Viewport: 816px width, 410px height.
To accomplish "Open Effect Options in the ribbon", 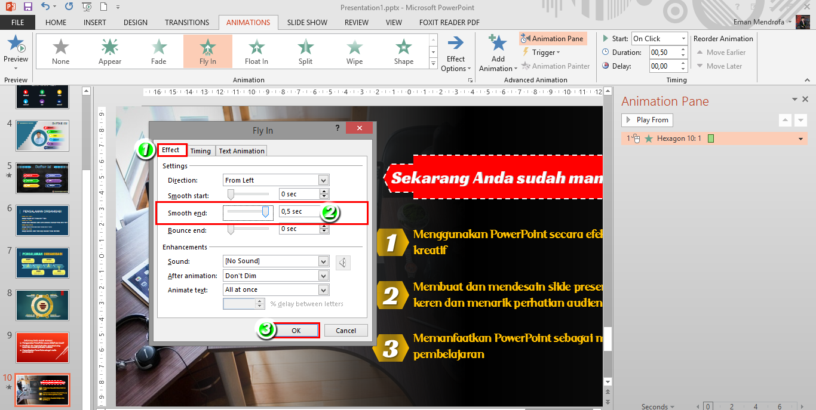I will coord(456,52).
